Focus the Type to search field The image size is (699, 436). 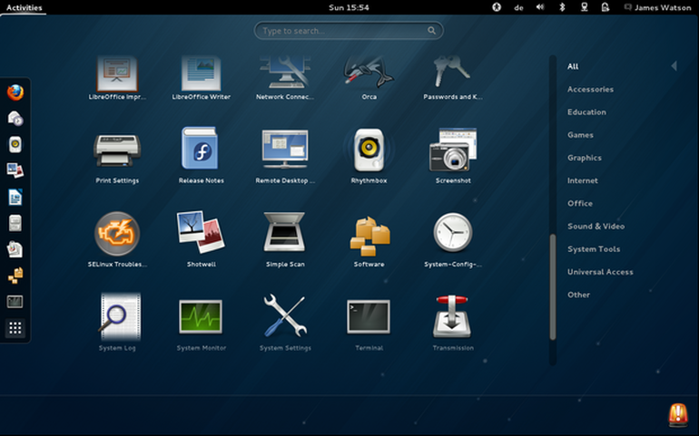click(x=349, y=30)
